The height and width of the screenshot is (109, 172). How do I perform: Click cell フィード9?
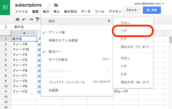point(24,70)
